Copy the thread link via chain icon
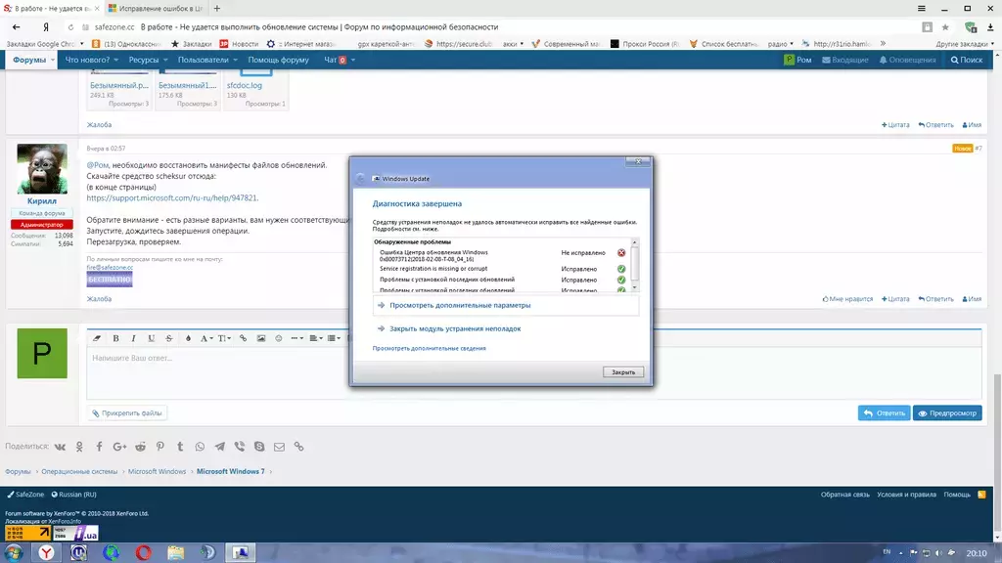Screen dimensions: 1002x563 (299, 447)
